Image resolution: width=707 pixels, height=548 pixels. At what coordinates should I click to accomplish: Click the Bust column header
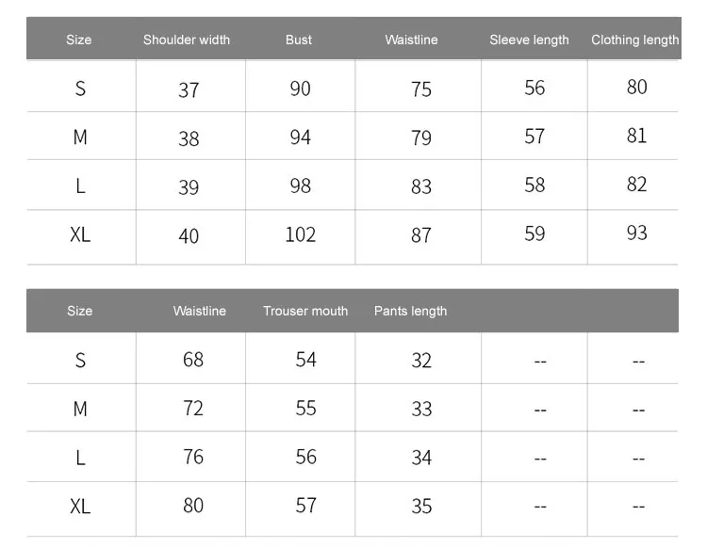[x=299, y=40]
